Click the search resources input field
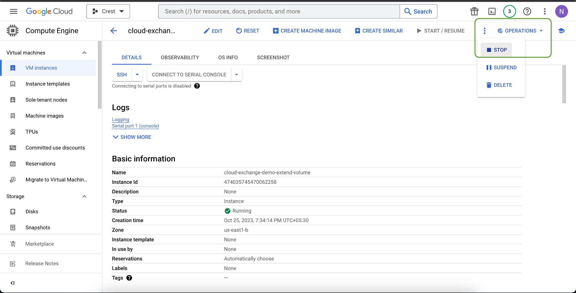This screenshot has height=293, width=576. [x=279, y=11]
